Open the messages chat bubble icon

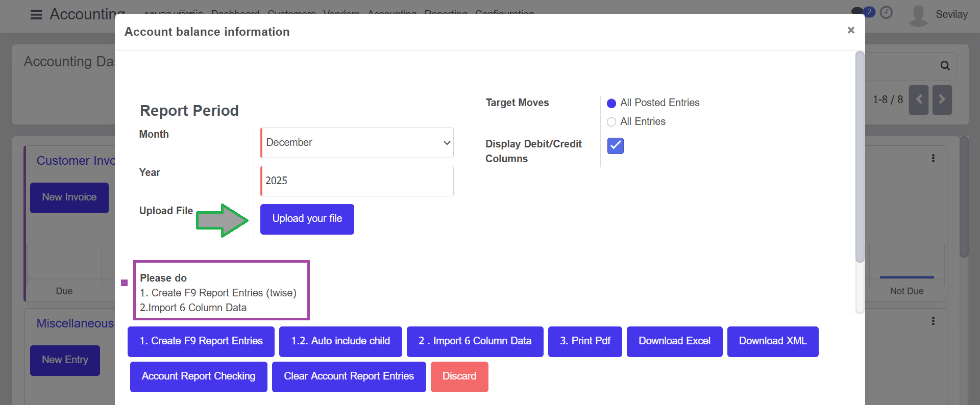859,12
